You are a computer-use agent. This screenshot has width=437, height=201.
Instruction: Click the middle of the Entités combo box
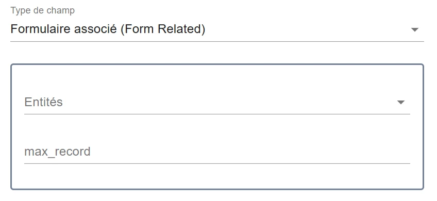(217, 103)
